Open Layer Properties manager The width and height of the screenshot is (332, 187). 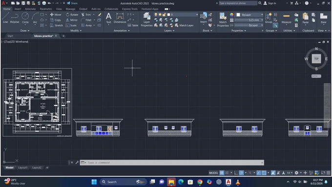coord(146,19)
